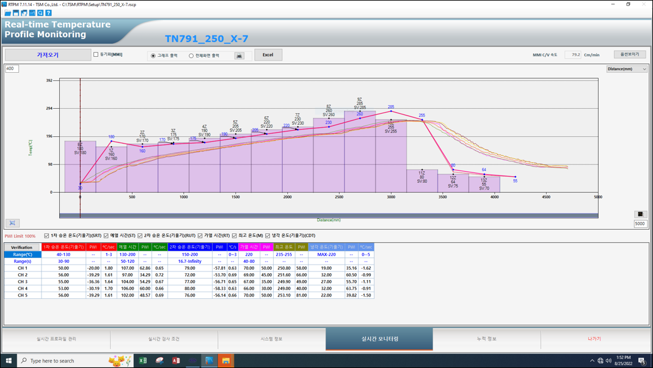This screenshot has width=653, height=368.
Task: Click the 가져오기 button
Action: coord(48,55)
